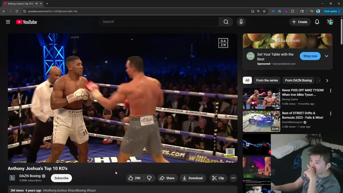Open the zoom magnifier in address bar
343x193 pixels.
(258, 11)
